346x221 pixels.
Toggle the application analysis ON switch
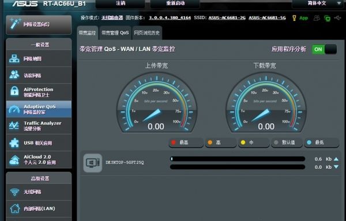coord(324,49)
